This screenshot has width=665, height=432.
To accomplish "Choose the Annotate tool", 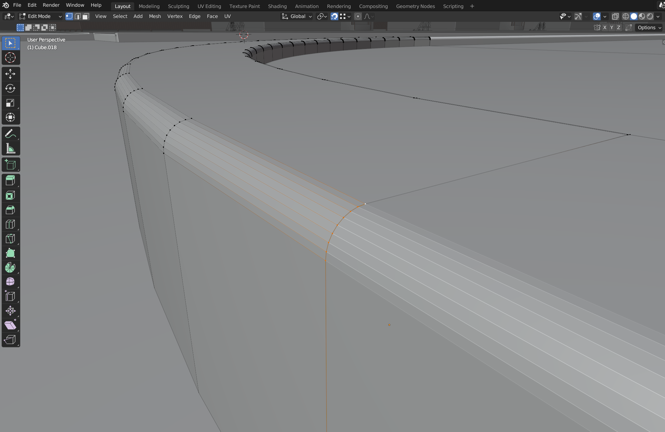I will point(11,133).
